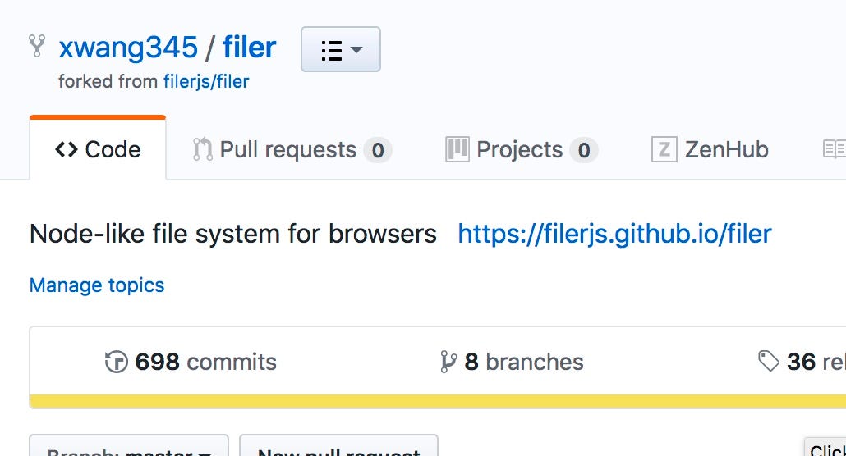Image resolution: width=846 pixels, height=456 pixels.
Task: Select the ZenHub tab
Action: click(x=726, y=149)
